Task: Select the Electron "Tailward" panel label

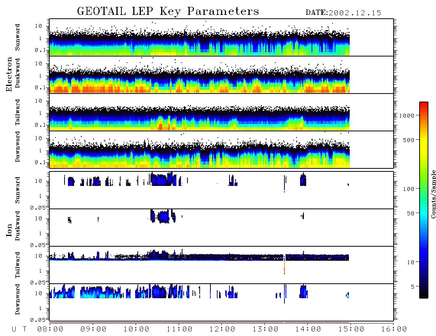Action: coord(18,112)
